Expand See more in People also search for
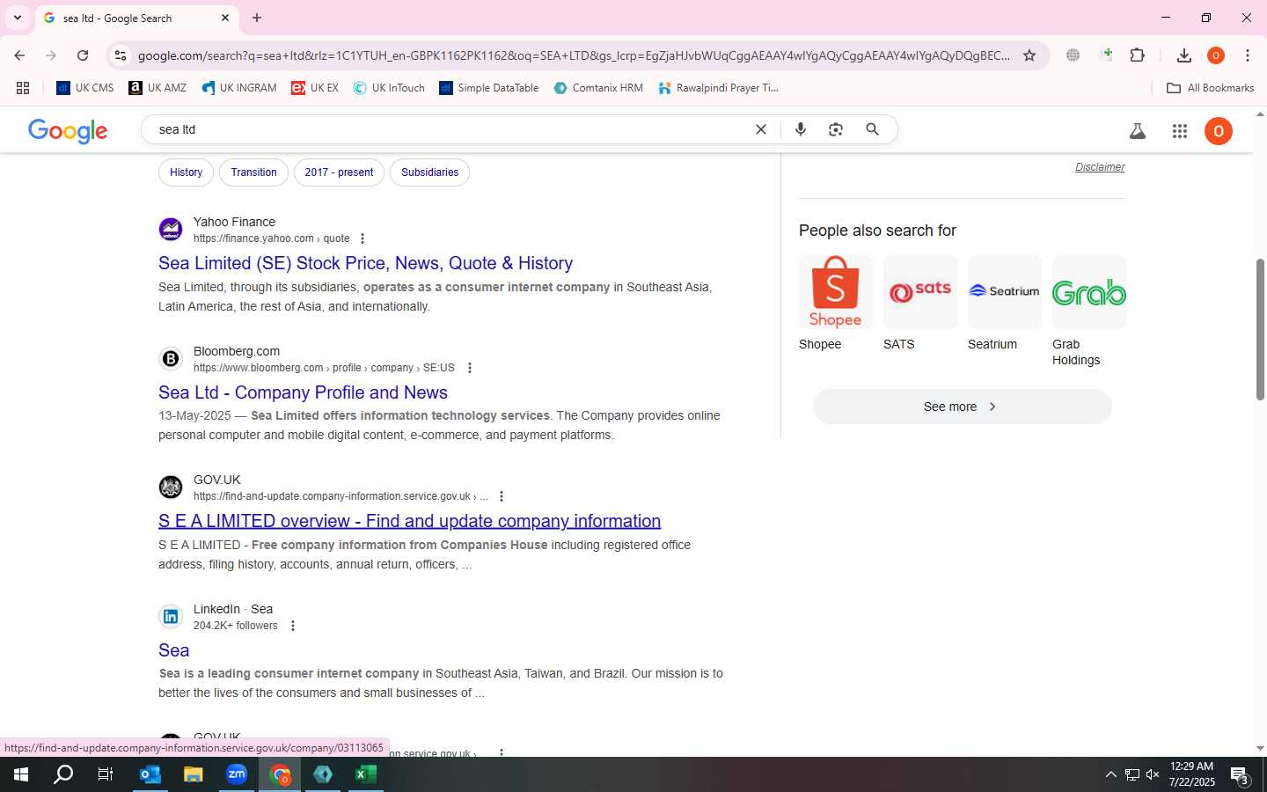Image resolution: width=1267 pixels, height=792 pixels. click(963, 407)
